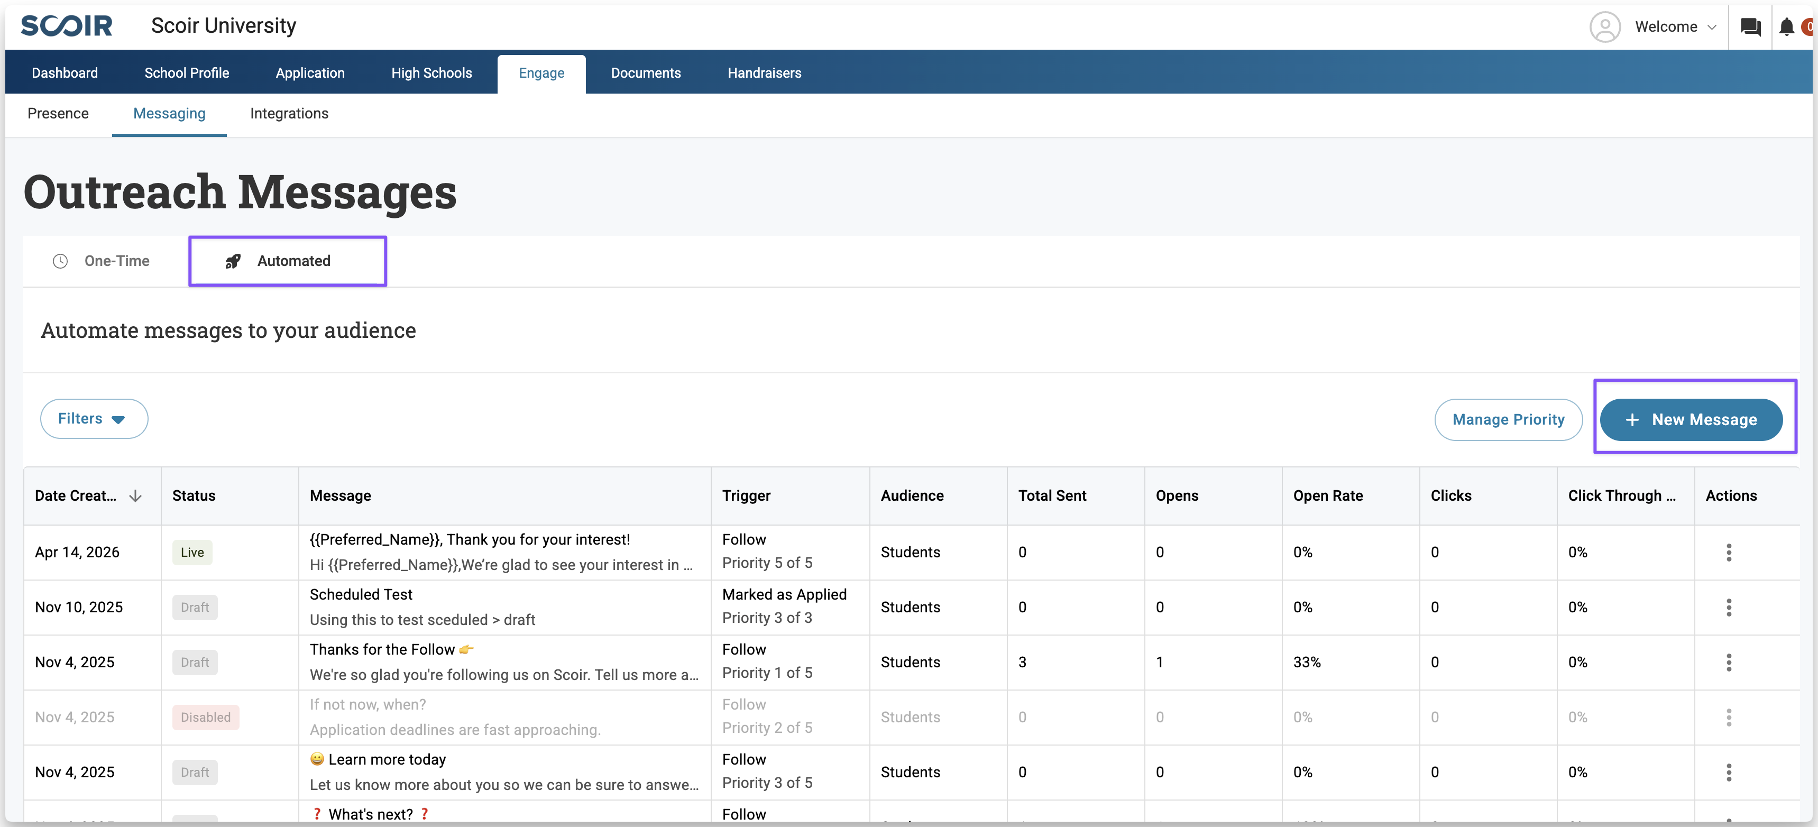Open actions menu for Apr 14, 2026 message
The height and width of the screenshot is (827, 1818).
click(1729, 553)
